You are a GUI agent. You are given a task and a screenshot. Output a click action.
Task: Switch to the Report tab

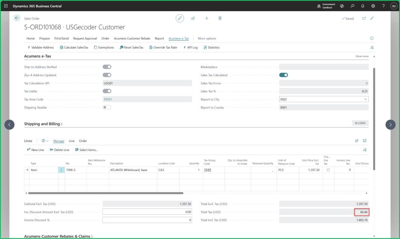pos(160,38)
